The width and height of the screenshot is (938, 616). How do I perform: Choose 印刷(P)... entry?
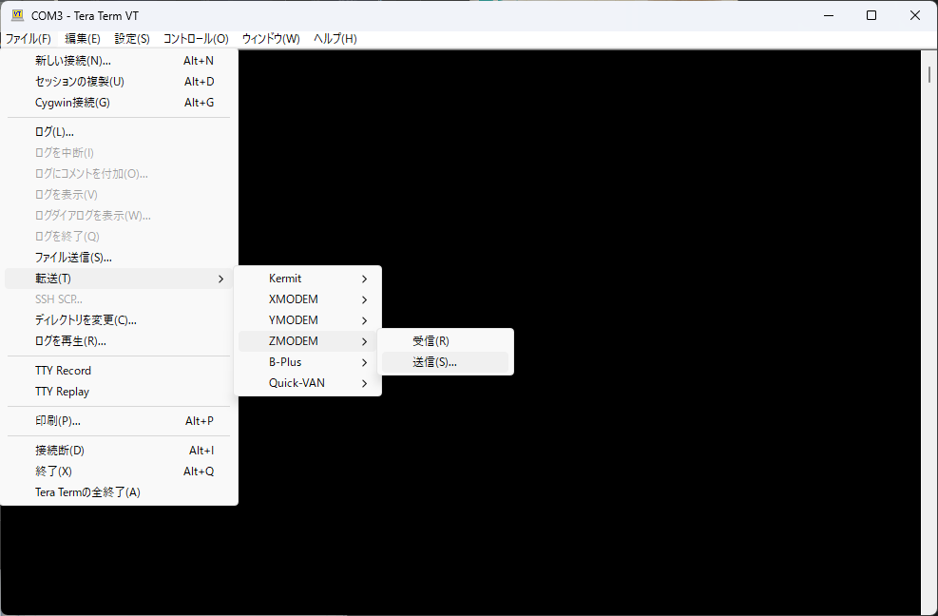[x=119, y=421]
